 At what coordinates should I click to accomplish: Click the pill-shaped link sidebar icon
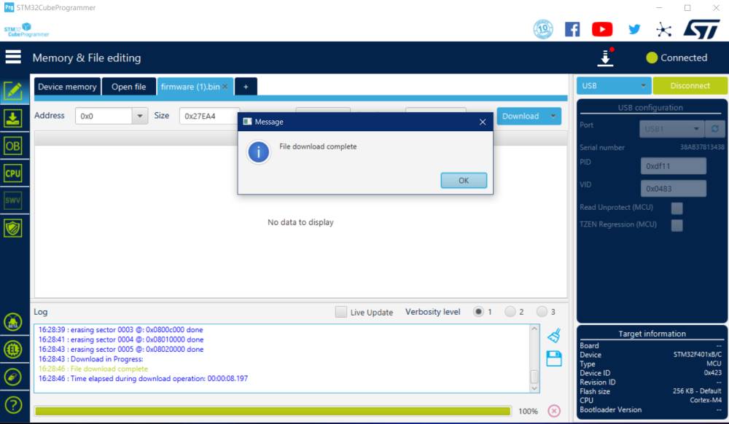tap(13, 377)
